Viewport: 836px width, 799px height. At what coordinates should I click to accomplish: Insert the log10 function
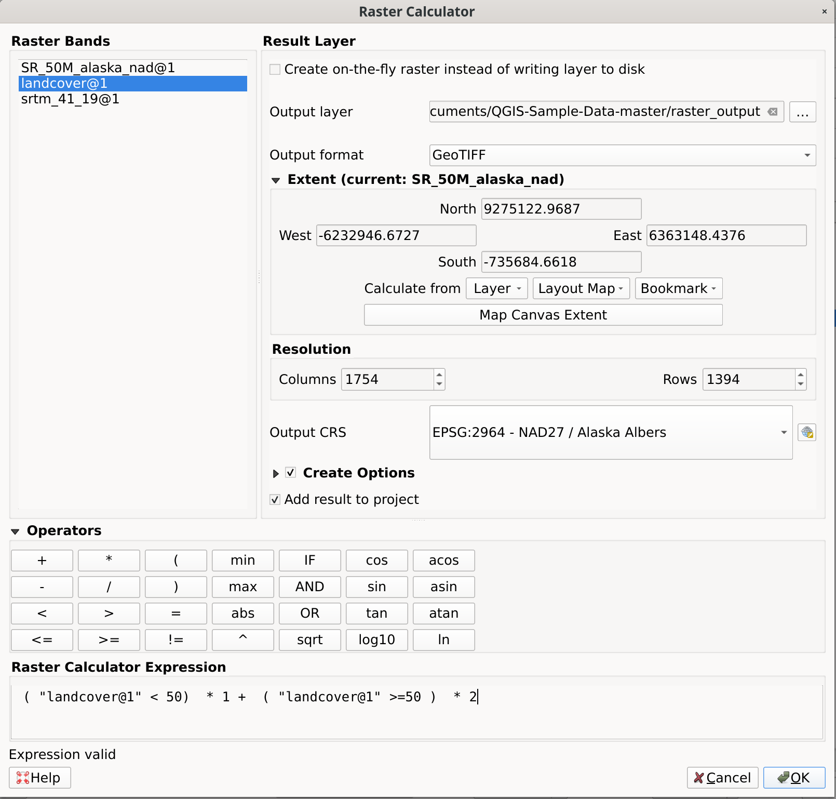(376, 640)
